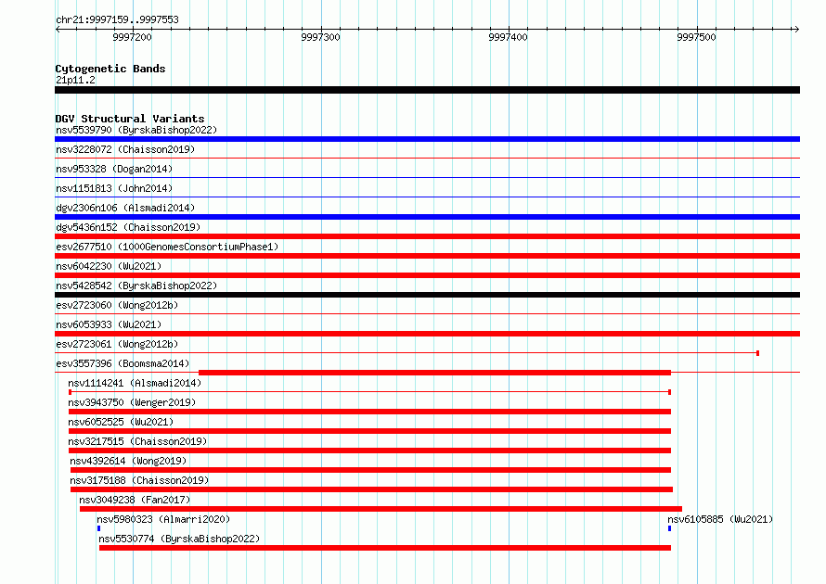Click the DGV Structural Variants track title
The height and width of the screenshot is (584, 826).
(130, 119)
